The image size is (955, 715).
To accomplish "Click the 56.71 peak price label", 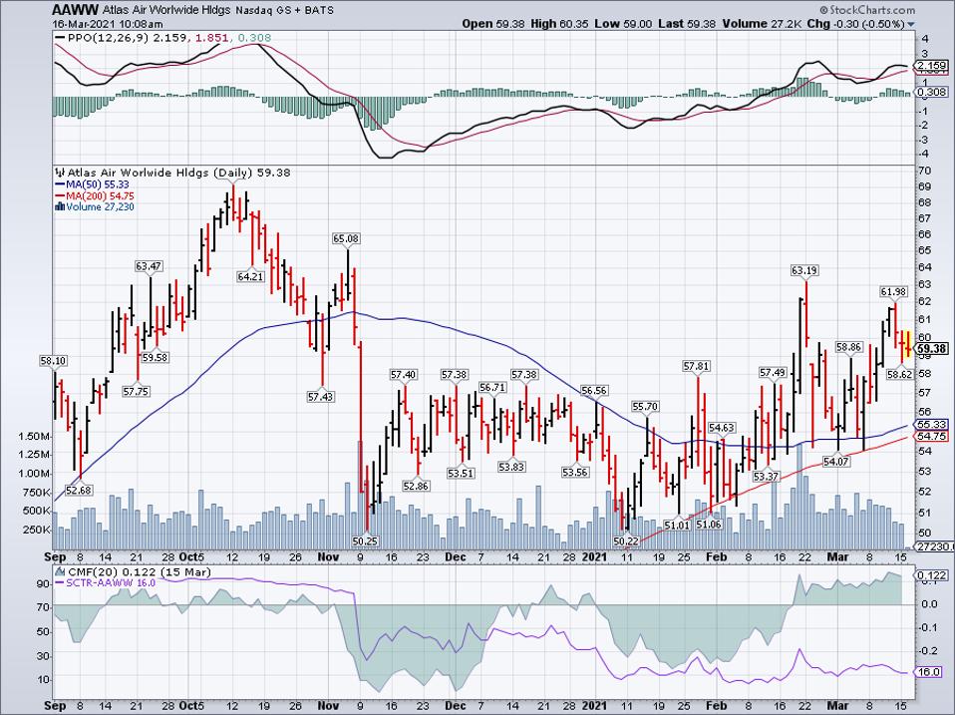I will click(x=492, y=387).
